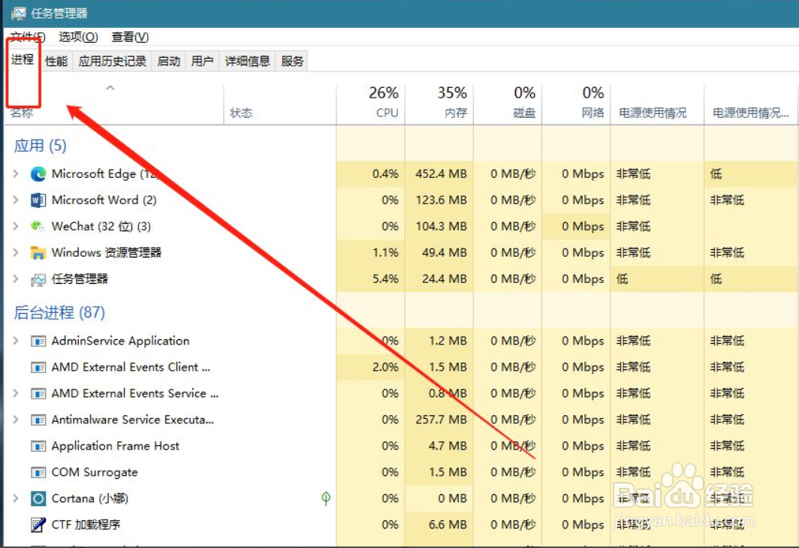The width and height of the screenshot is (799, 548).
Task: Switch to the 性能 tab
Action: (x=56, y=61)
